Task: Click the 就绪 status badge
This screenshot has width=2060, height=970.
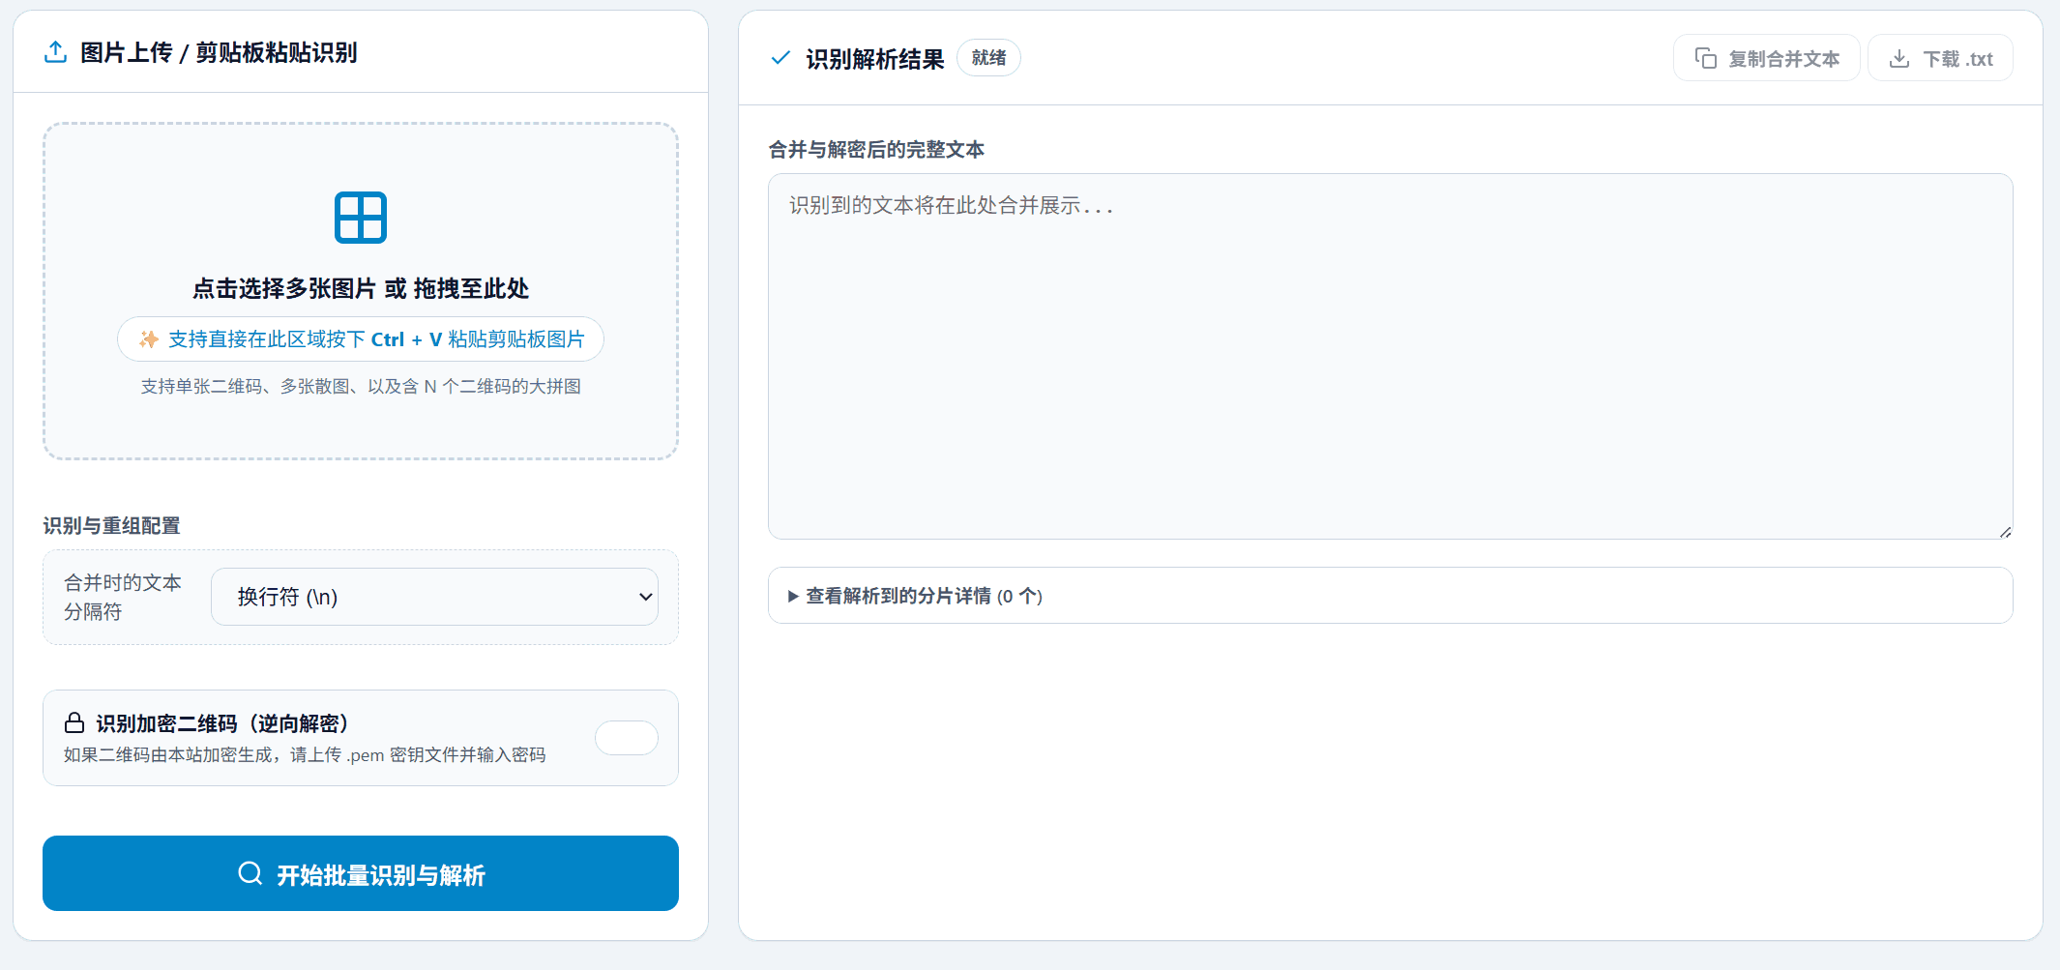Action: click(x=988, y=58)
